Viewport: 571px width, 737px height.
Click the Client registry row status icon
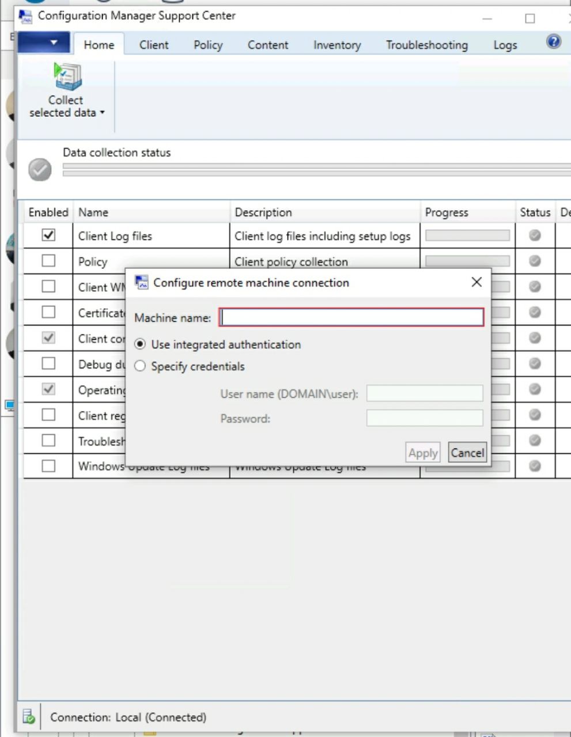pyautogui.click(x=535, y=415)
